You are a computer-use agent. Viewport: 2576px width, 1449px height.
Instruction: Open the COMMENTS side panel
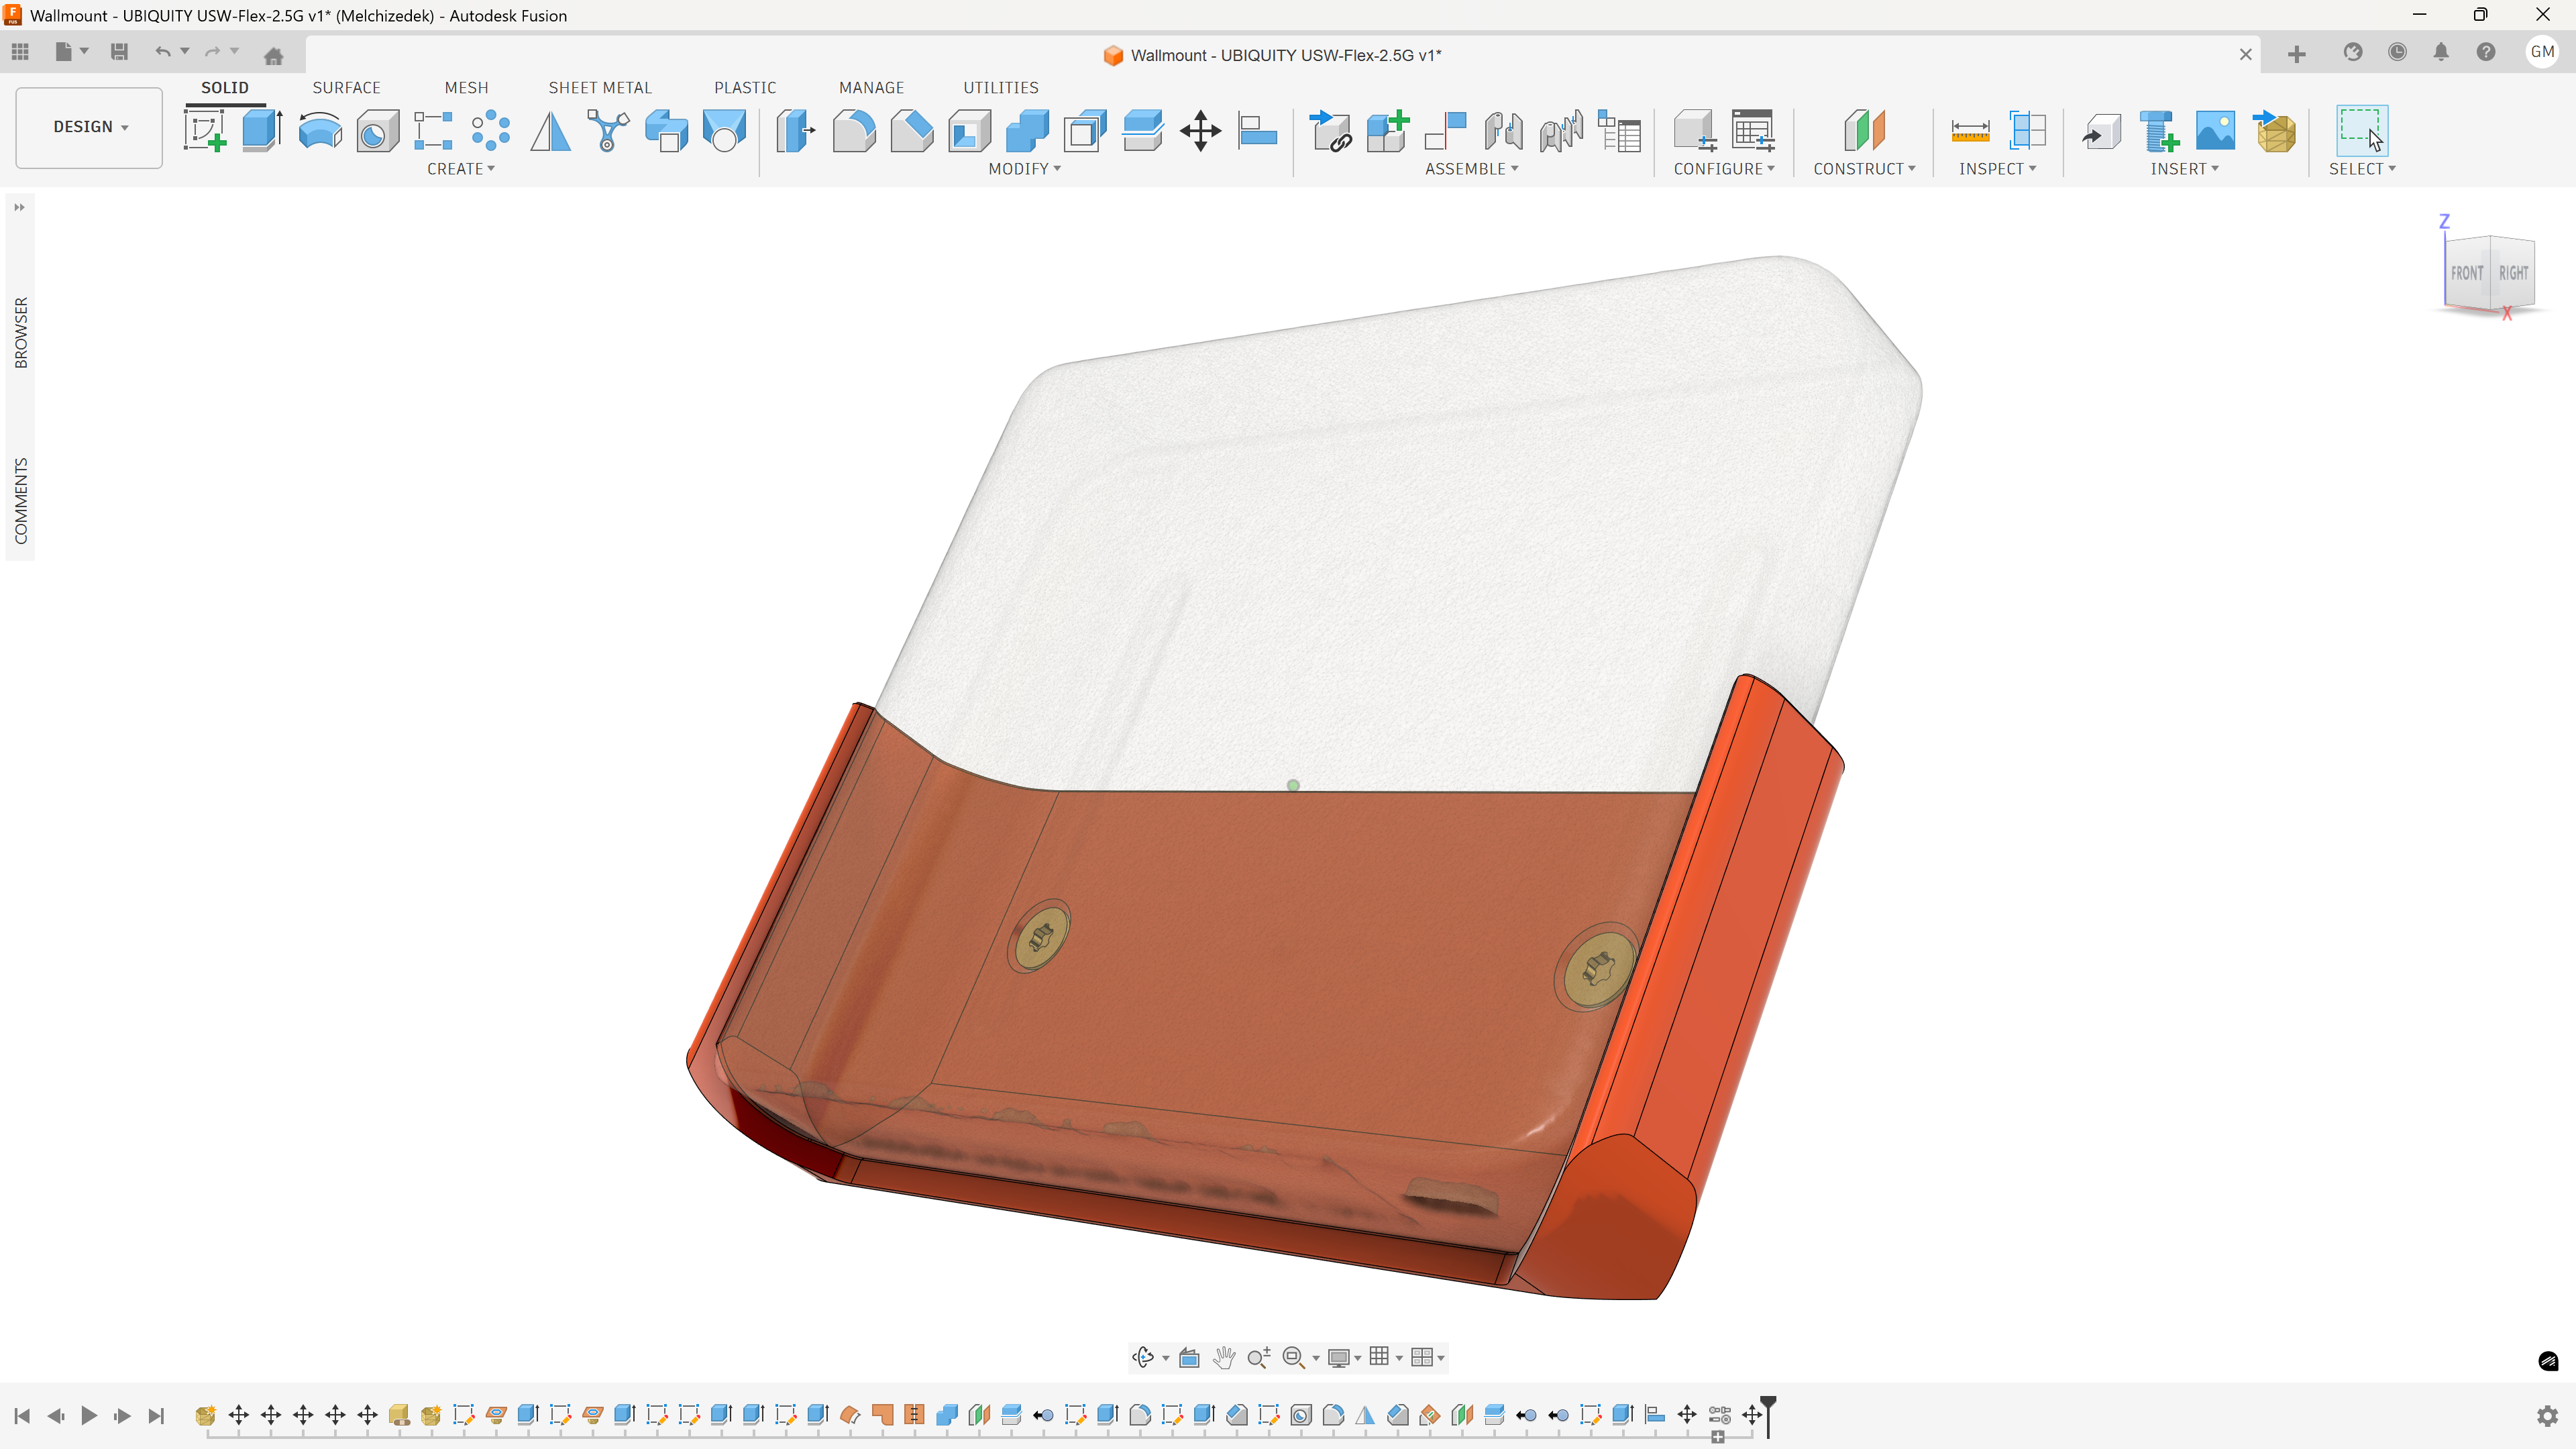click(21, 501)
